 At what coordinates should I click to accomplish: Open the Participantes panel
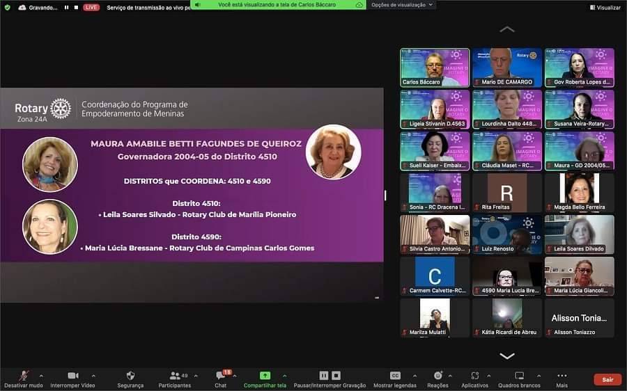(x=174, y=376)
